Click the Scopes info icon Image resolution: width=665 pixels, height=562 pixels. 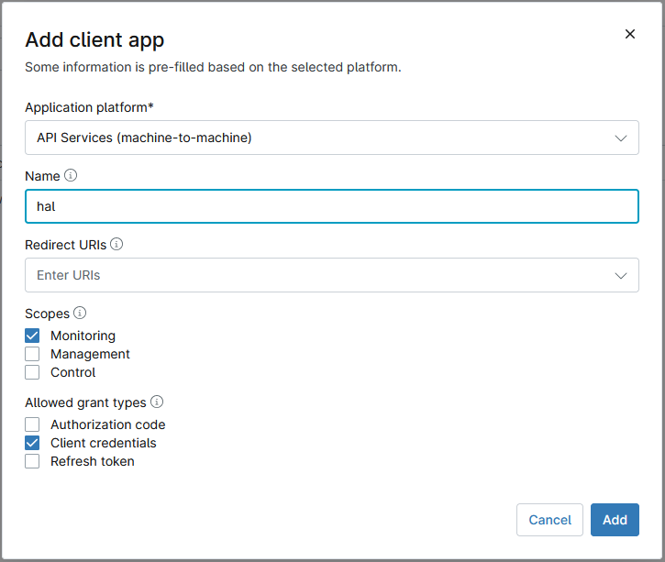[80, 313]
